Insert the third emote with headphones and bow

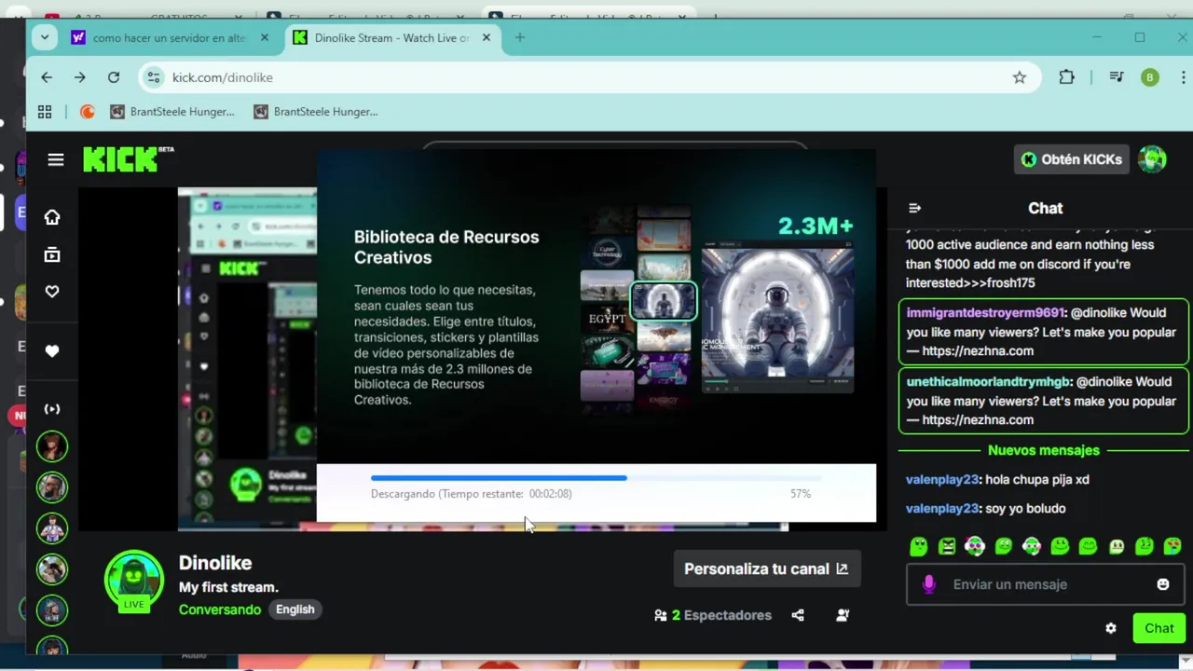point(975,547)
